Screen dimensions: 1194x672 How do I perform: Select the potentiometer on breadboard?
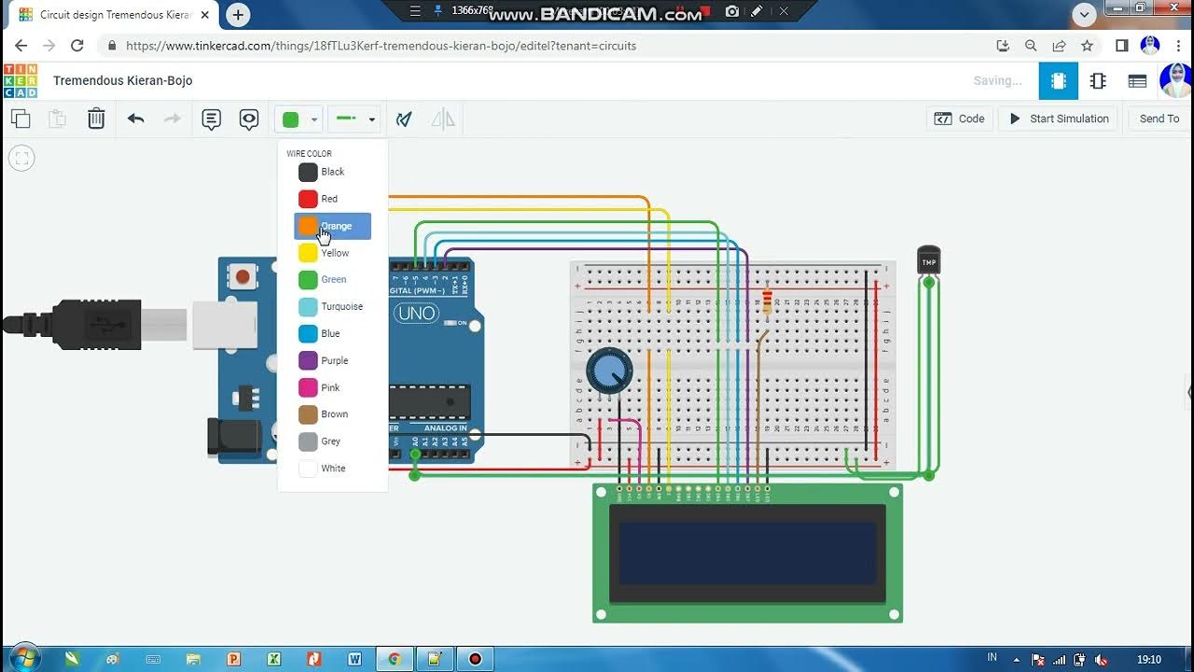pyautogui.click(x=609, y=371)
